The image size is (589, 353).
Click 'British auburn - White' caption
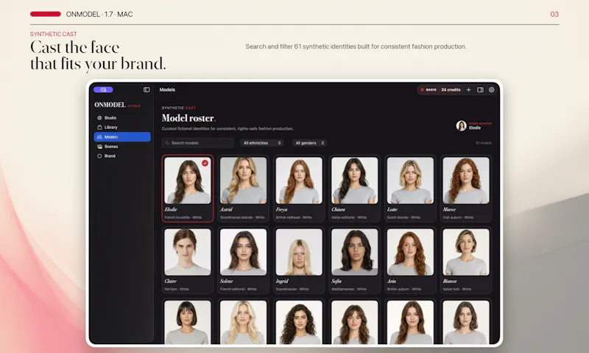404,289
